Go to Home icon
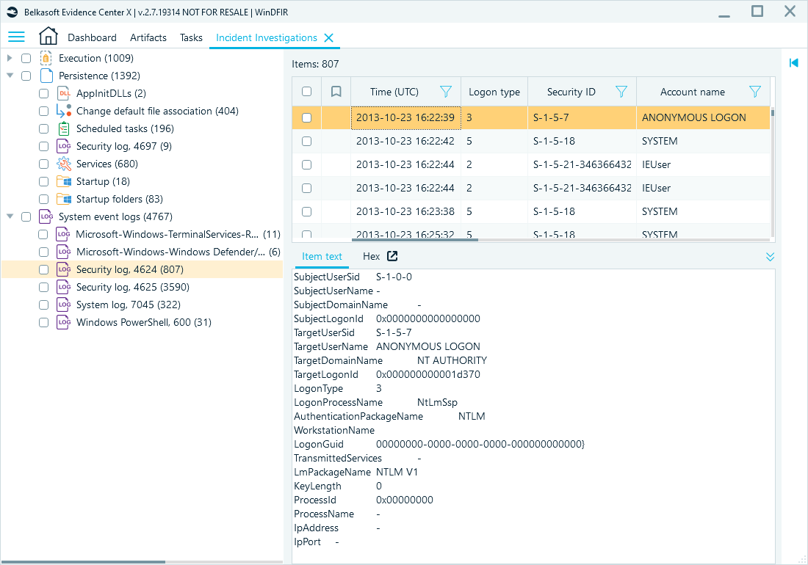Screen dimensions: 808x565 tap(48, 36)
